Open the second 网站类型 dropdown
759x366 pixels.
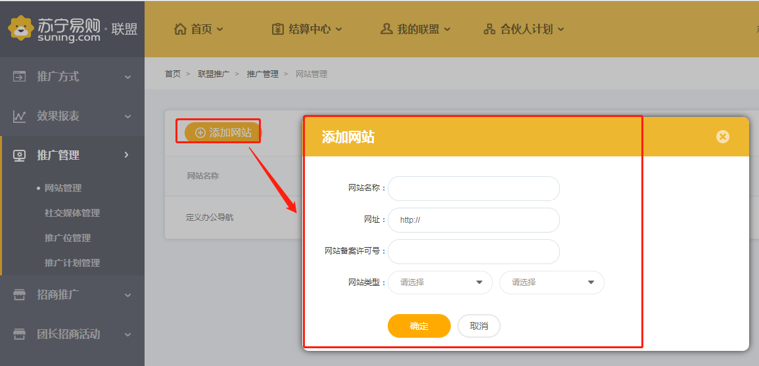coord(551,283)
